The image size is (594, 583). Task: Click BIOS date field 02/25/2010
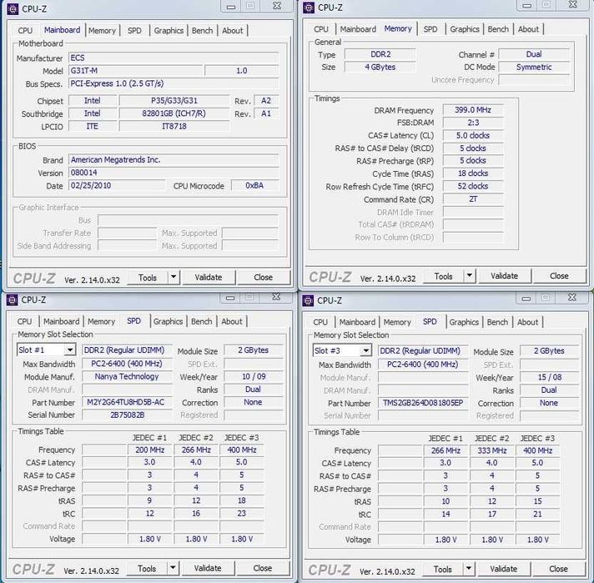[117, 185]
